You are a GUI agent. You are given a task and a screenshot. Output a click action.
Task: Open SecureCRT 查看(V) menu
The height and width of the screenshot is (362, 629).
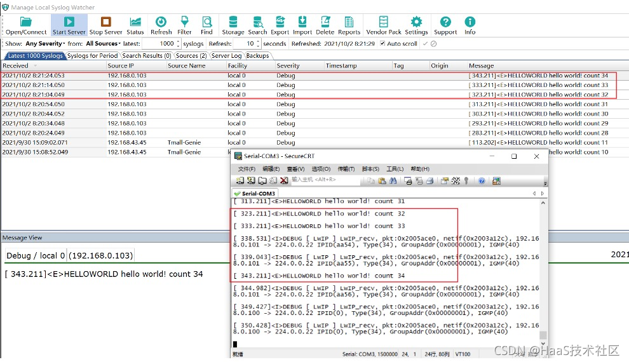click(x=295, y=169)
